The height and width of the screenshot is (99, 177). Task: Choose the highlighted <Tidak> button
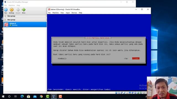(136, 59)
